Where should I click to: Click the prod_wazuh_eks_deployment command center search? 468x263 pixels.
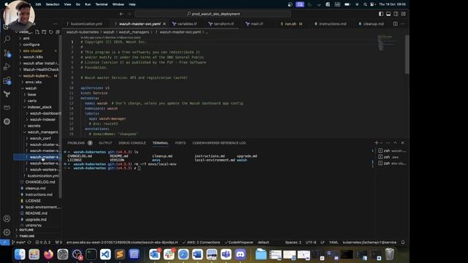tap(213, 14)
